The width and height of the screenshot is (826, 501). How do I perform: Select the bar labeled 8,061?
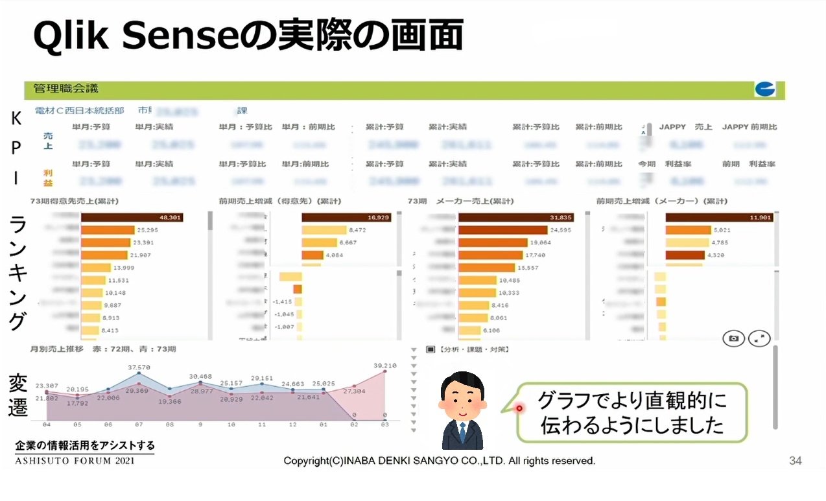tap(473, 318)
